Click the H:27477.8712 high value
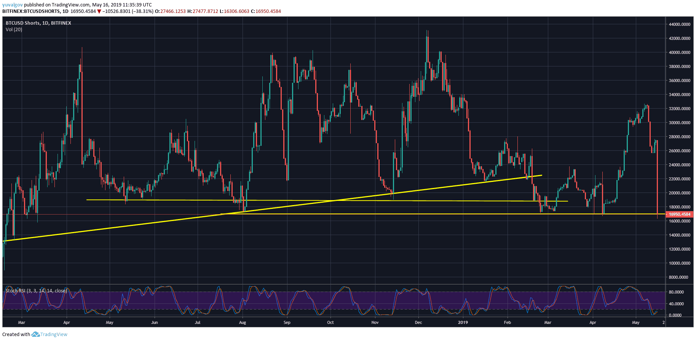 (203, 11)
